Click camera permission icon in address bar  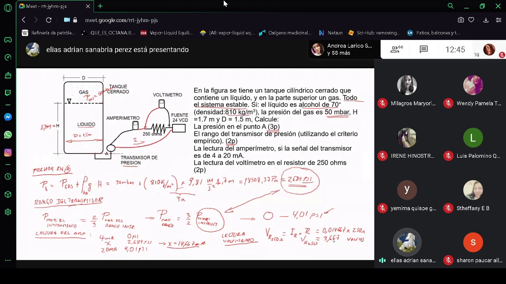coord(67,20)
